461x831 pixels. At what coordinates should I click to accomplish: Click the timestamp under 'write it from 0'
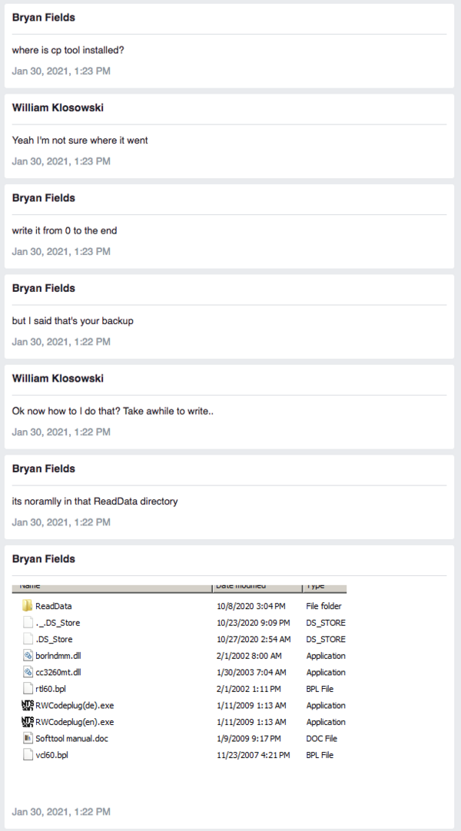point(61,251)
